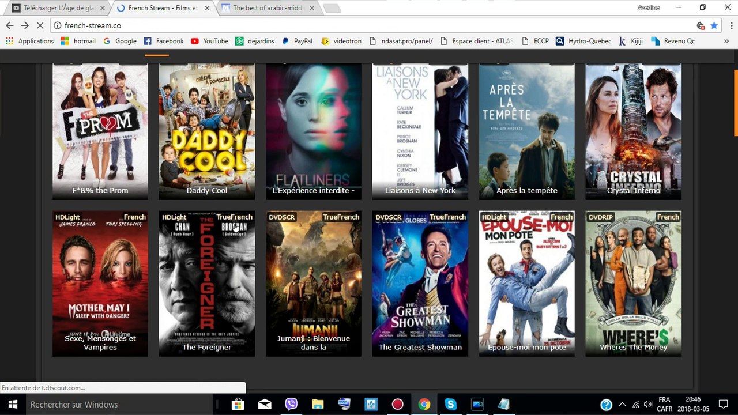This screenshot has width=738, height=415.
Task: Launch Viber from the taskbar
Action: coord(291,404)
